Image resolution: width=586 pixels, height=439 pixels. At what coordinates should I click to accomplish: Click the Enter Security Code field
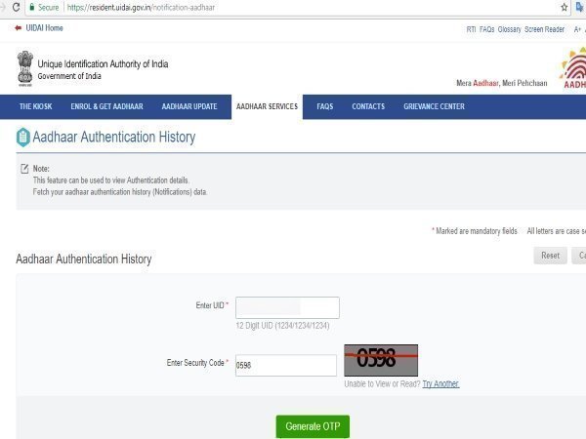click(x=286, y=365)
